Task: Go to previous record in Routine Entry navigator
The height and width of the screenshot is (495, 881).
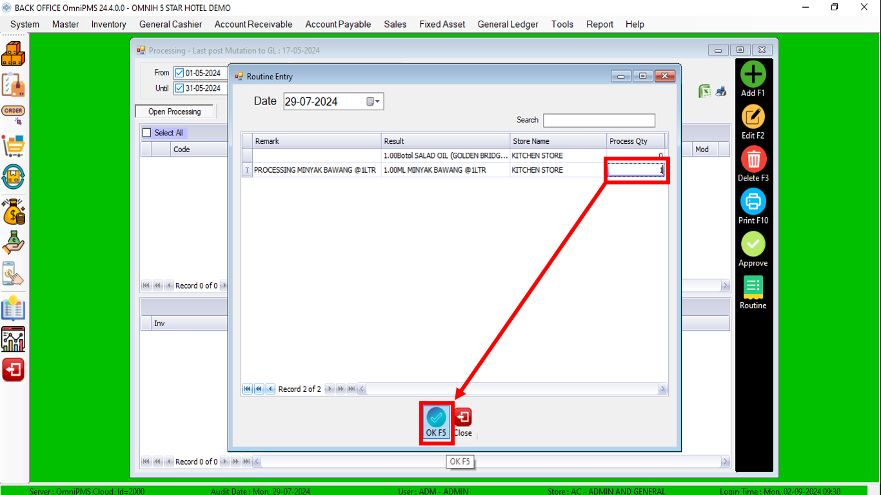Action: 270,389
